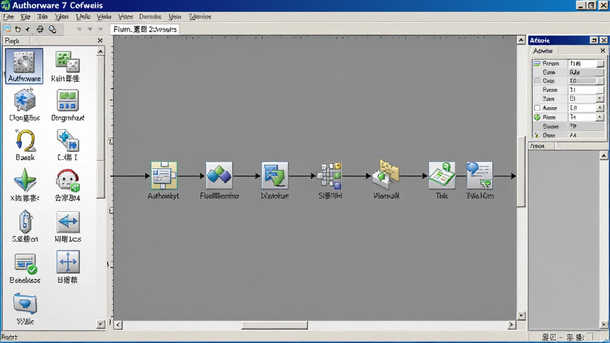Select the Authorware icon in the palette
610x343 pixels.
click(24, 66)
